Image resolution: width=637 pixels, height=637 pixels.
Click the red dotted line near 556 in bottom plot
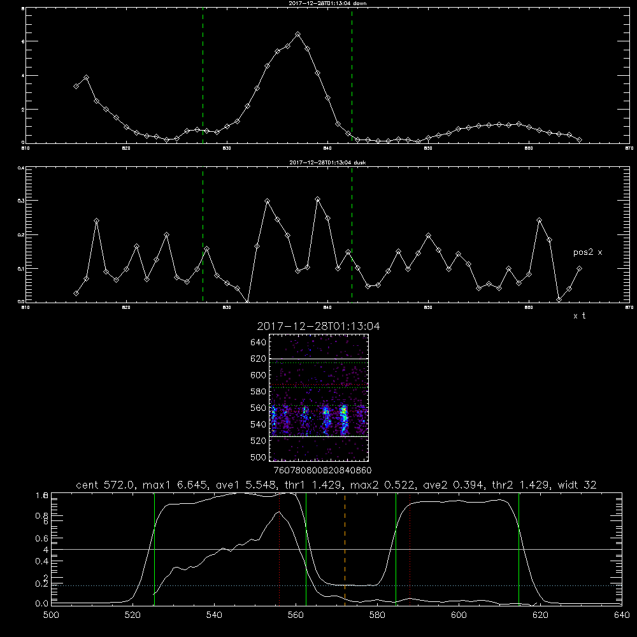[x=279, y=548]
